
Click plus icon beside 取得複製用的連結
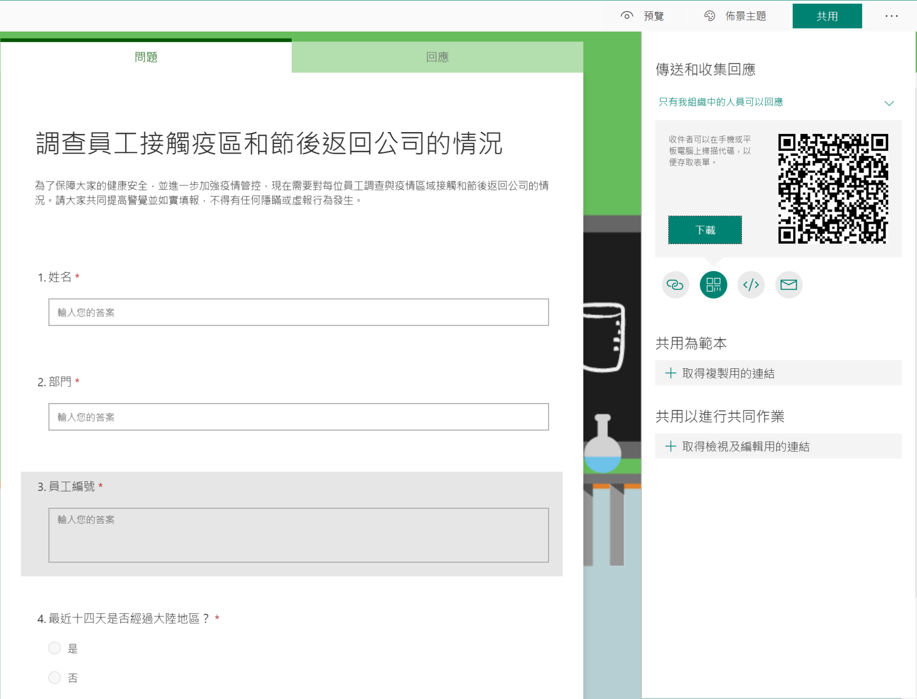671,373
